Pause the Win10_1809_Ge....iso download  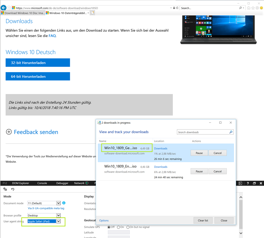coord(199,153)
